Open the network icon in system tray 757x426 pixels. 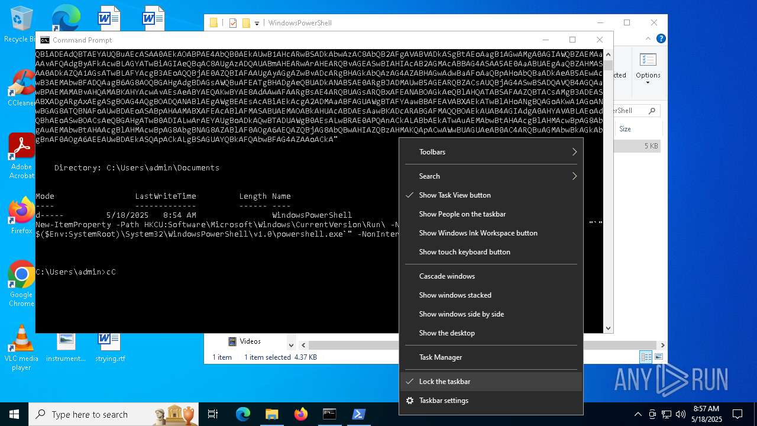(667, 414)
